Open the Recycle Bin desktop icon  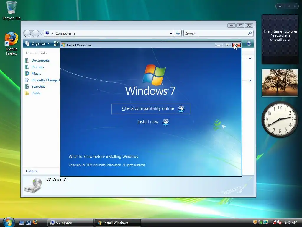tap(12, 11)
